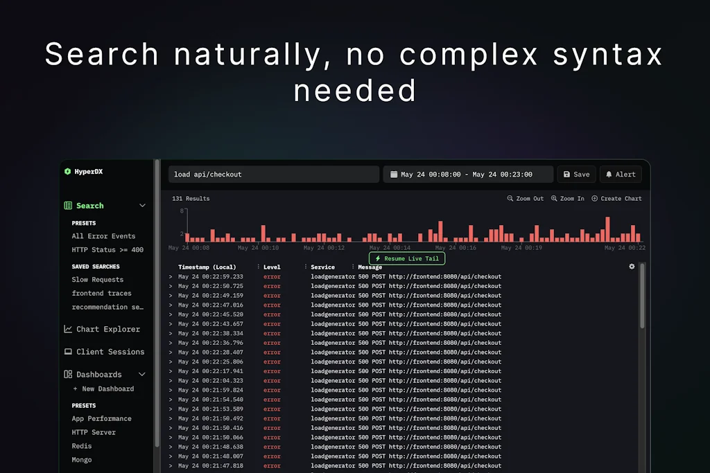Open the results table settings gear
Image resolution: width=710 pixels, height=473 pixels.
click(630, 266)
